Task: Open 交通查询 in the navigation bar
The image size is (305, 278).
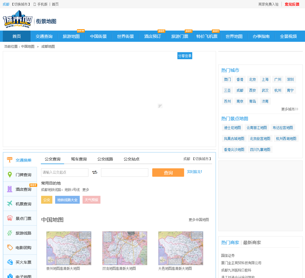Action: click(44, 36)
